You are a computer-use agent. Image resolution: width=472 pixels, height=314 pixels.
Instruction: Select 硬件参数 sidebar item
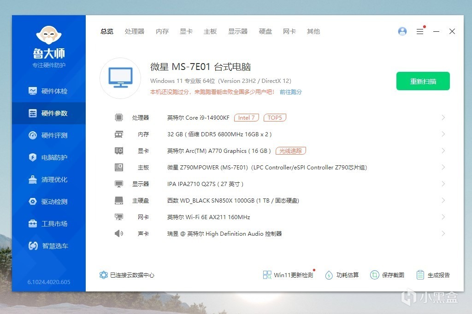coord(48,113)
